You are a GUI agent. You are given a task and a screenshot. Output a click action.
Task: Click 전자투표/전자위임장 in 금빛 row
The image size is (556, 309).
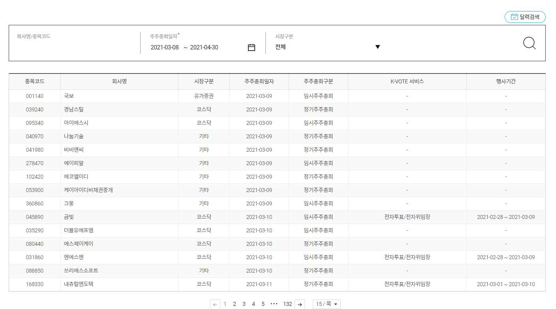tap(407, 217)
